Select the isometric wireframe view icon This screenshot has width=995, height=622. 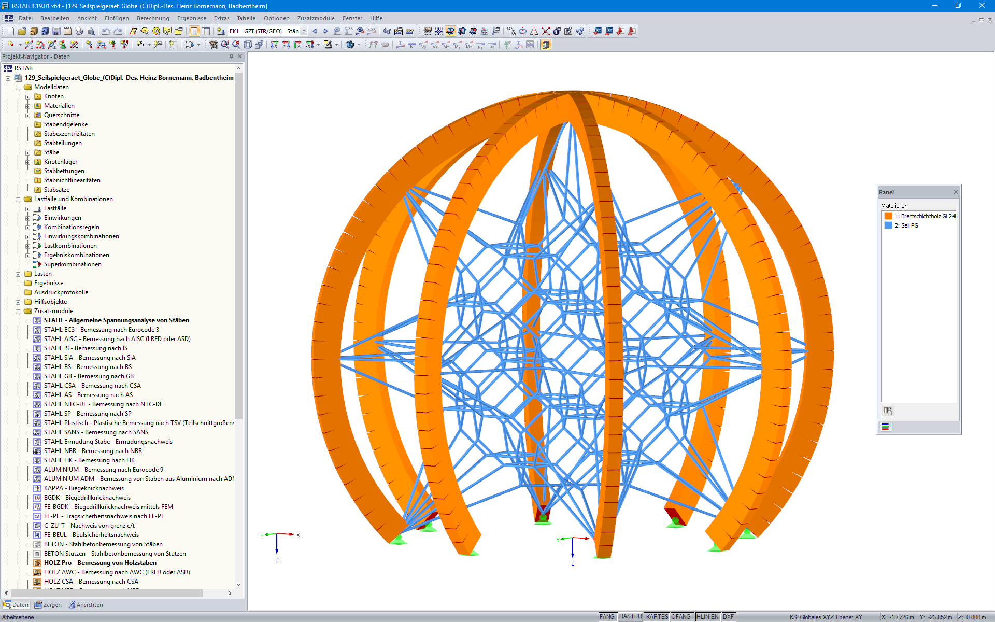[x=248, y=45]
